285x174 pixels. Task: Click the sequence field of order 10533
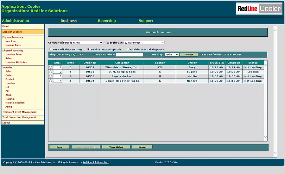tap(57, 72)
